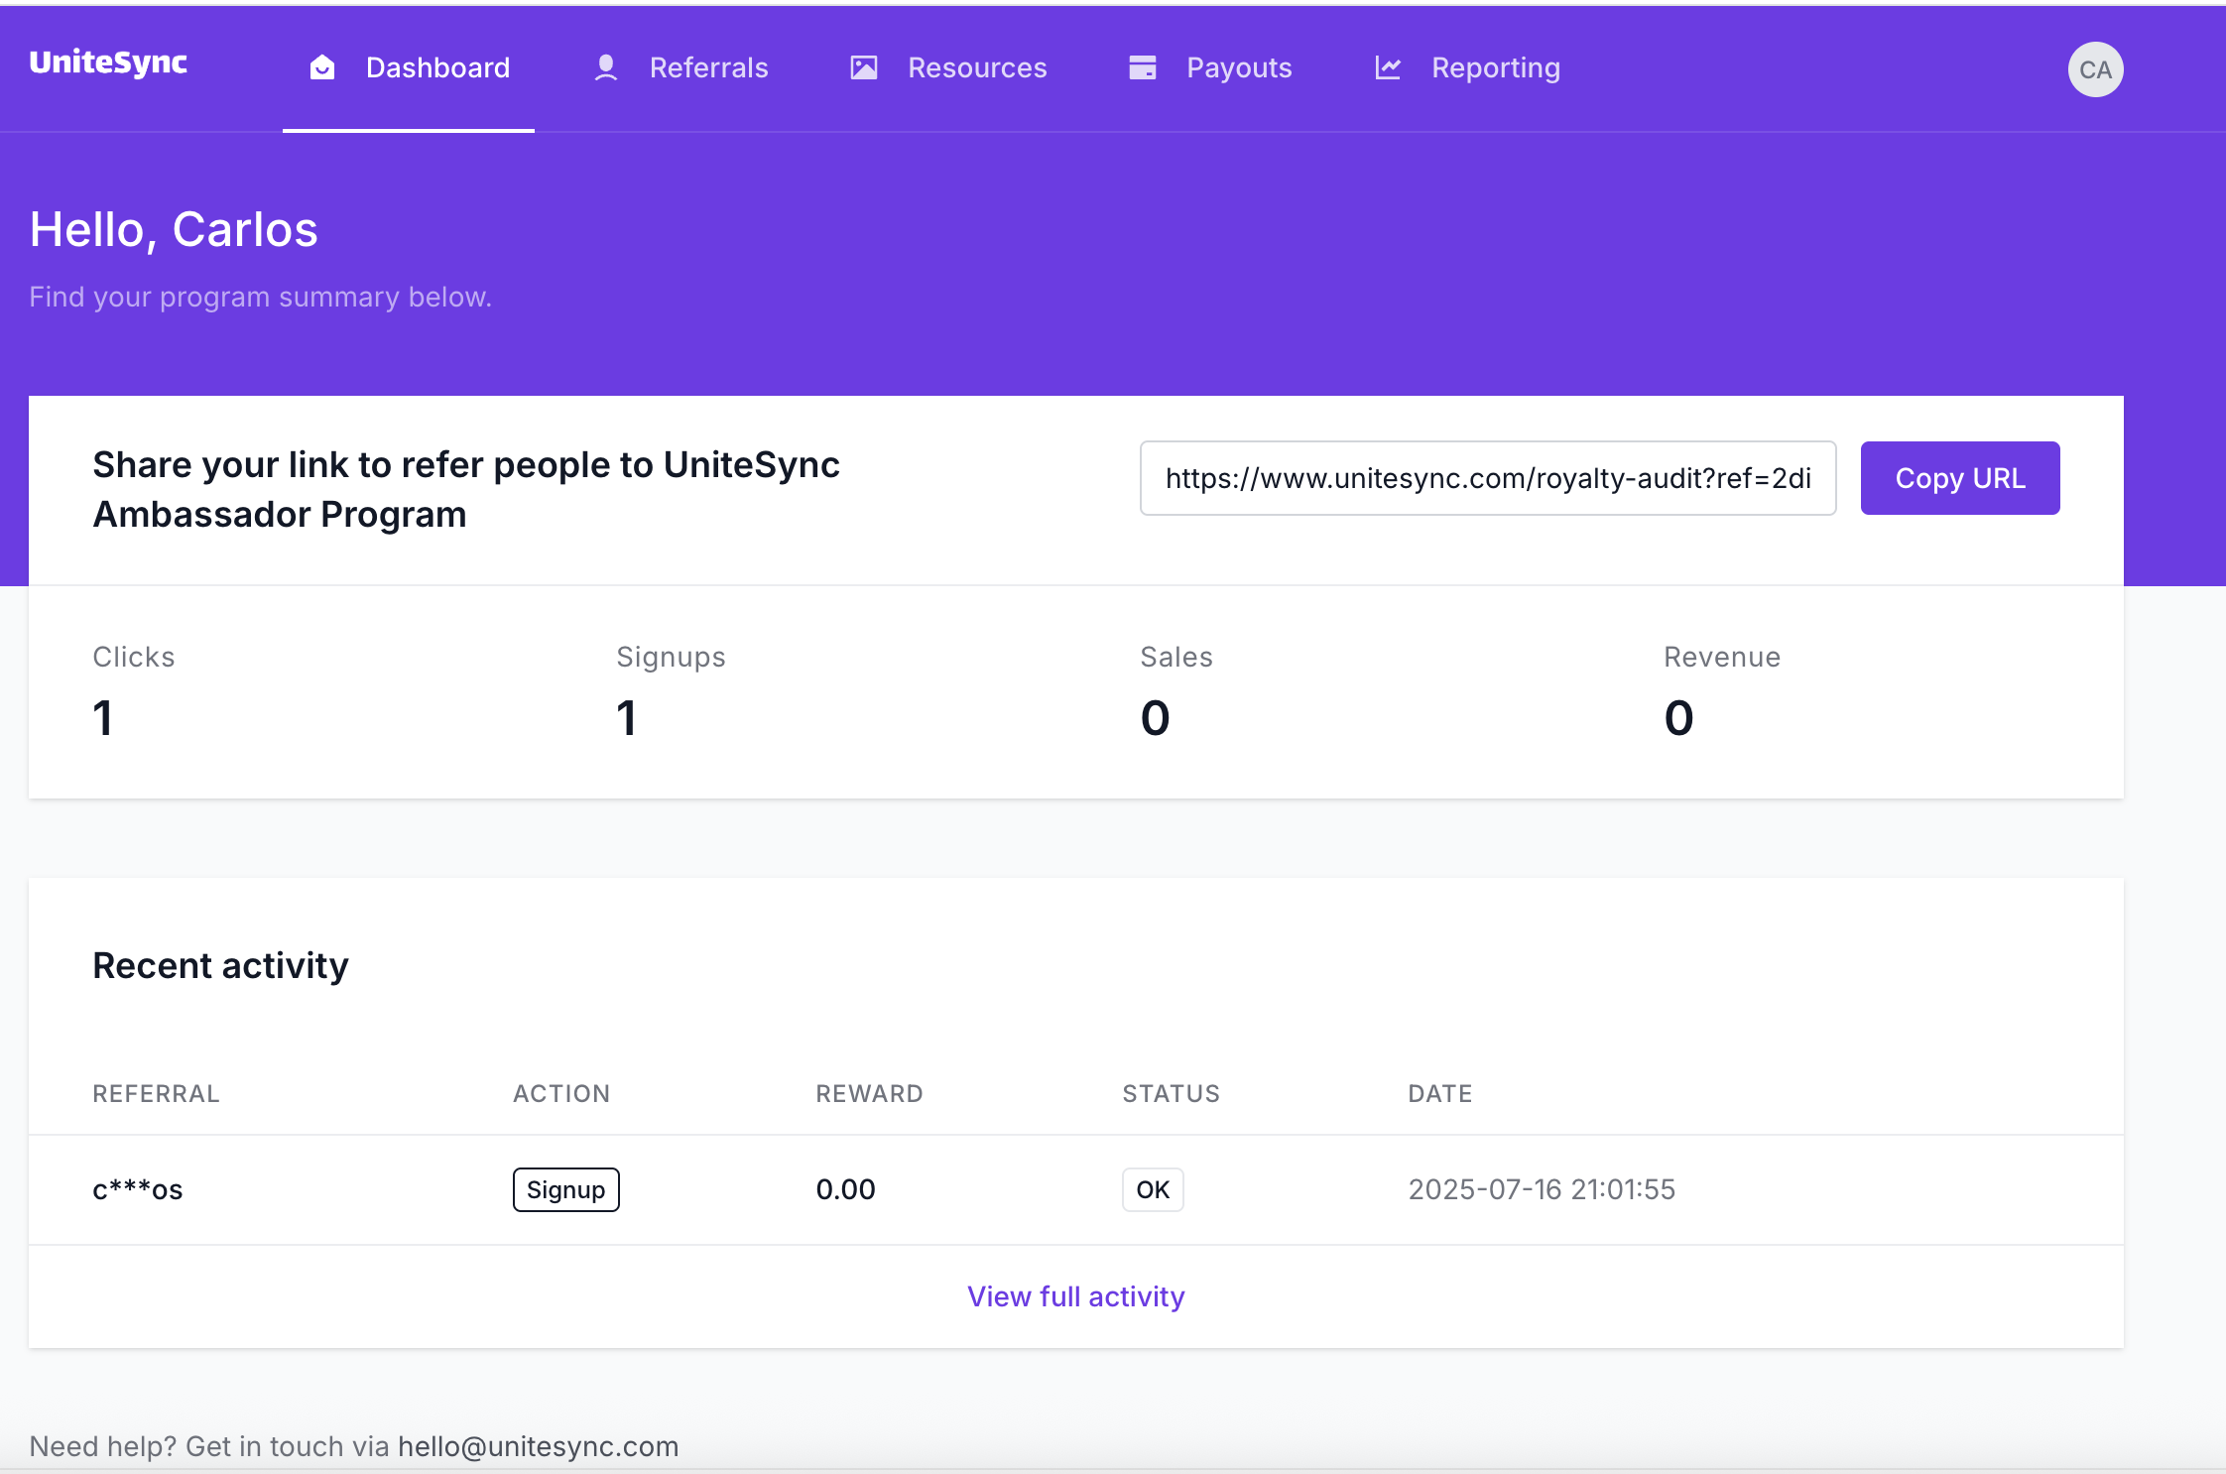Select the Dashboard home icon

point(322,67)
